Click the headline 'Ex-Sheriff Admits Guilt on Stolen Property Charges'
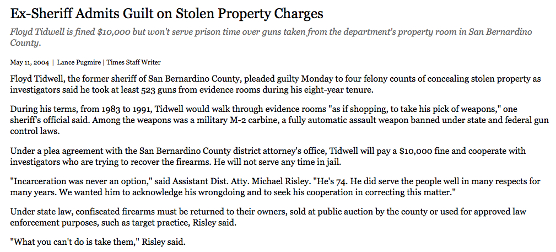The image size is (556, 252). (166, 14)
